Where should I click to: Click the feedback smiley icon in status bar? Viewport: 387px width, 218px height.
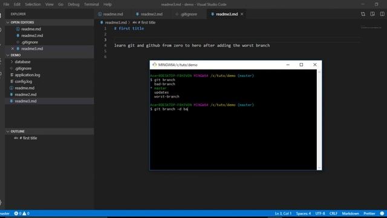382,213
